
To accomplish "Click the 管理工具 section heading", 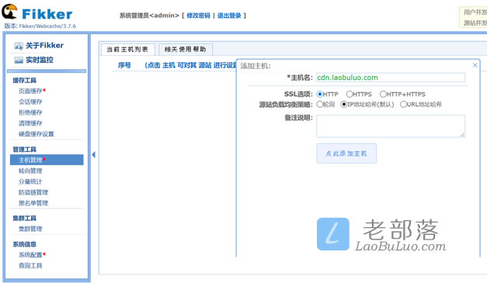I will click(x=25, y=150).
